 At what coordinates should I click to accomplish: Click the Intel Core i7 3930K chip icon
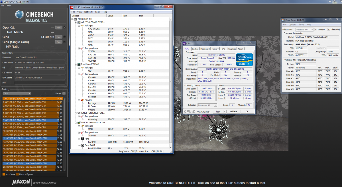[x=79, y=65]
